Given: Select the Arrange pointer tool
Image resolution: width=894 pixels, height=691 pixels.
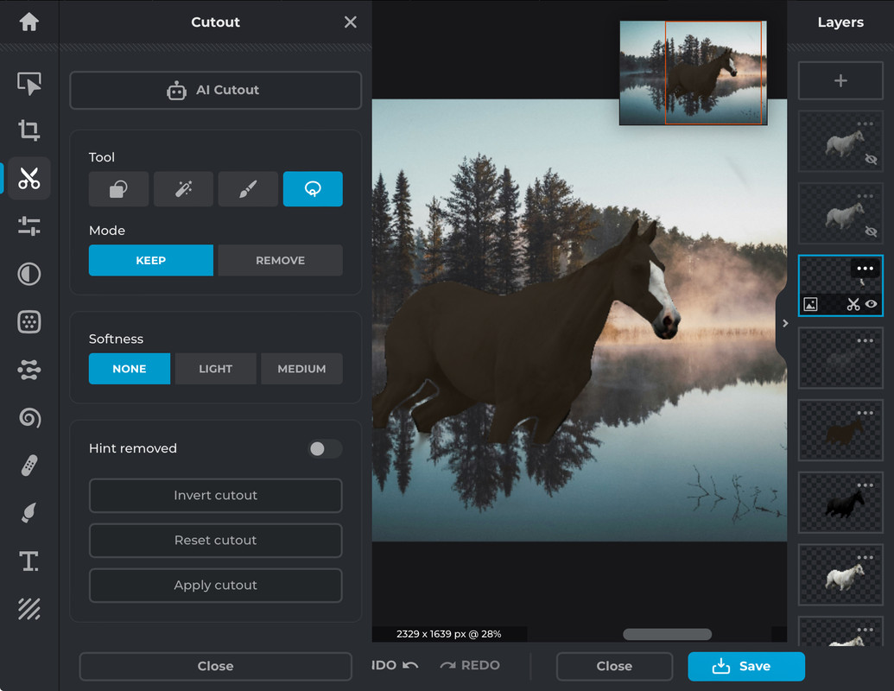Looking at the screenshot, I should (x=29, y=84).
